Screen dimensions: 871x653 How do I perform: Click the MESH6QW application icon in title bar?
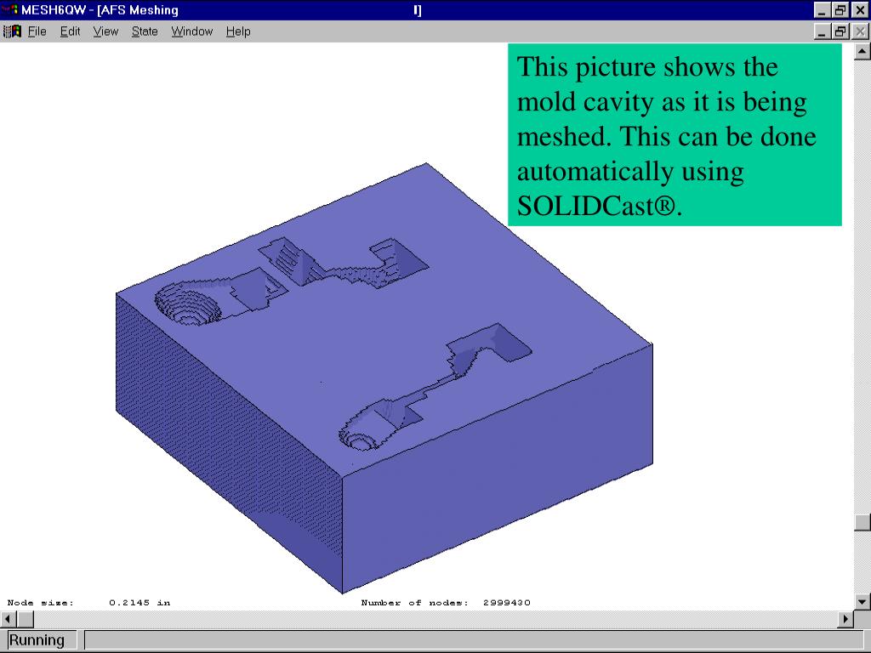point(10,9)
